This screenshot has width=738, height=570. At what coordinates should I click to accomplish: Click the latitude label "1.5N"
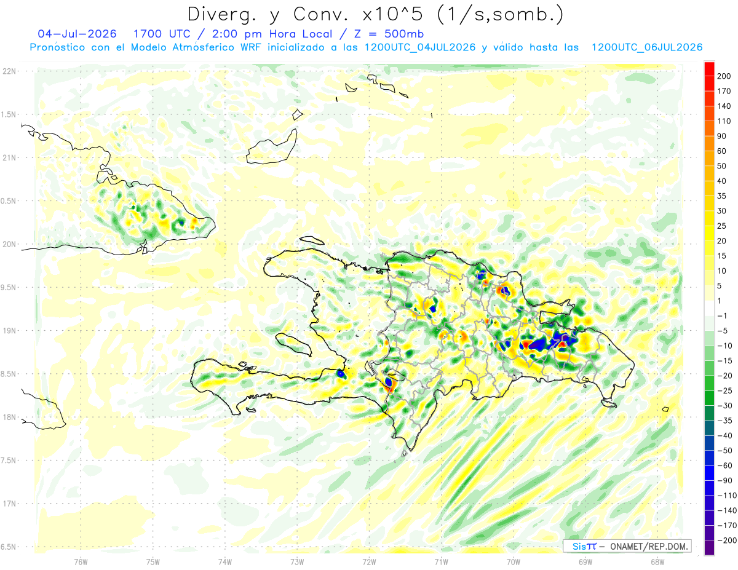(x=9, y=114)
